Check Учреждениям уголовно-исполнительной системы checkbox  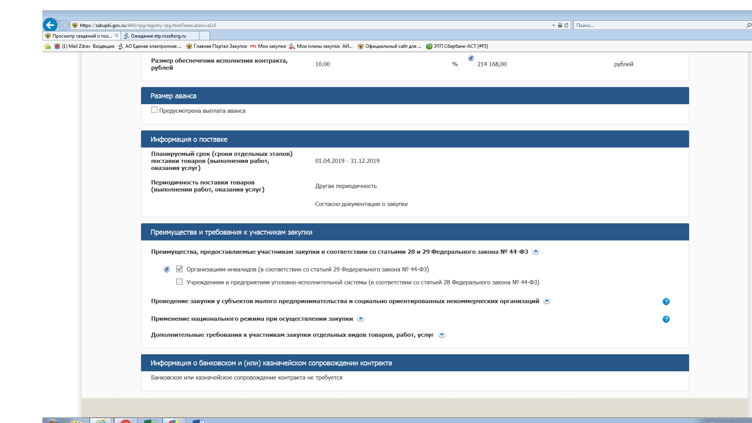pos(179,282)
